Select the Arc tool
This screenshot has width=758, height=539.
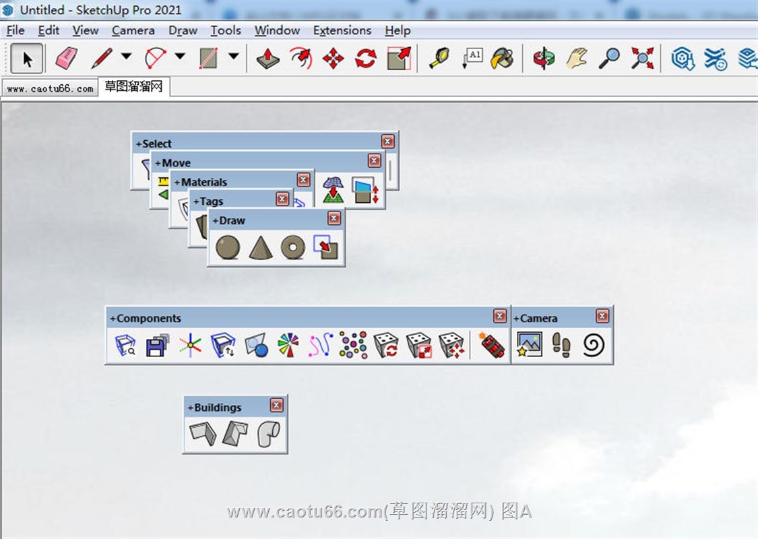pyautogui.click(x=156, y=59)
